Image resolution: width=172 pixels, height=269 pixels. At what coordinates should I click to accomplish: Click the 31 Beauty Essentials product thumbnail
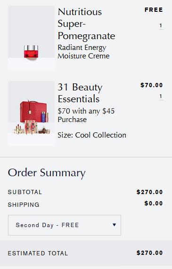(x=31, y=114)
